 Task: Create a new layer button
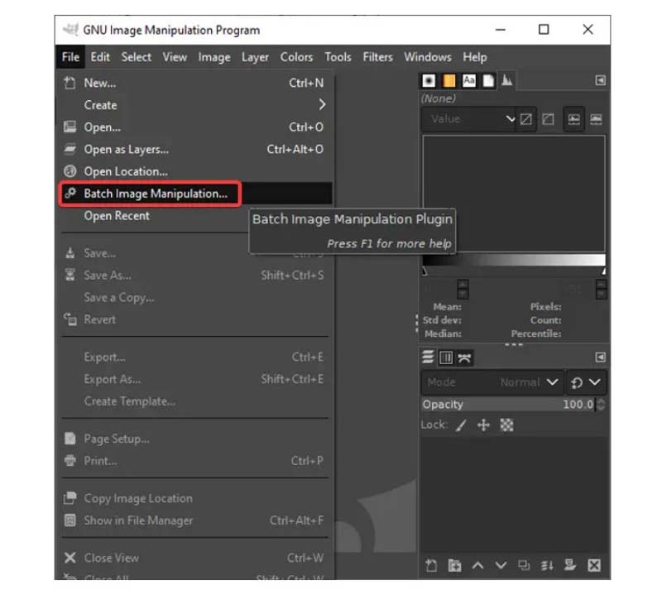click(431, 565)
